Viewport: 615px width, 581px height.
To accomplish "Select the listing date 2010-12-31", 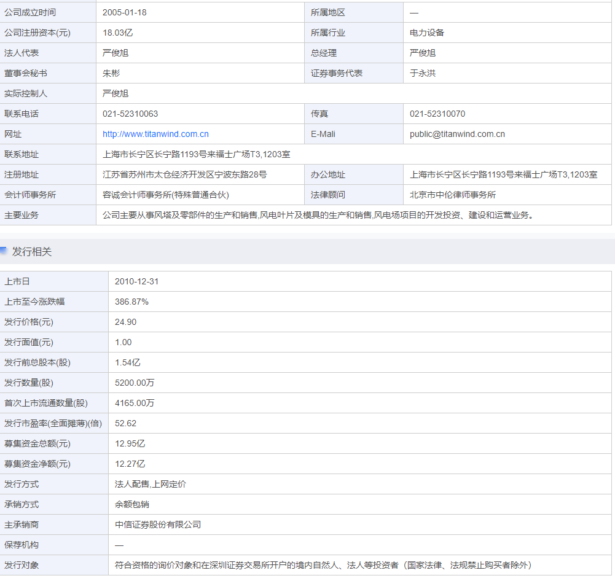I will point(136,281).
